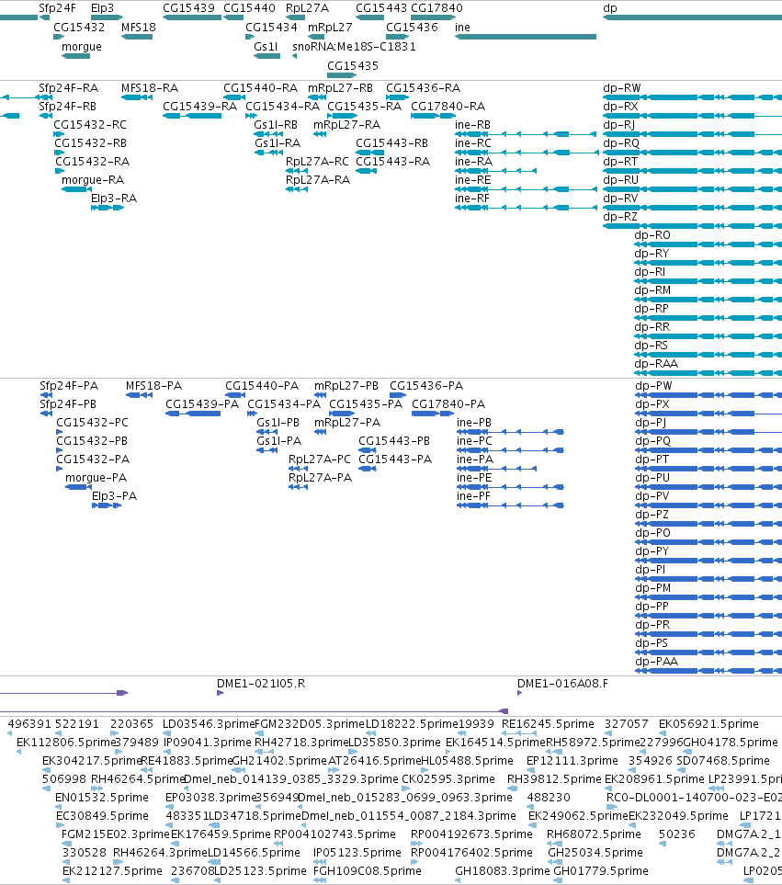Click protein dp-PAA

click(656, 662)
